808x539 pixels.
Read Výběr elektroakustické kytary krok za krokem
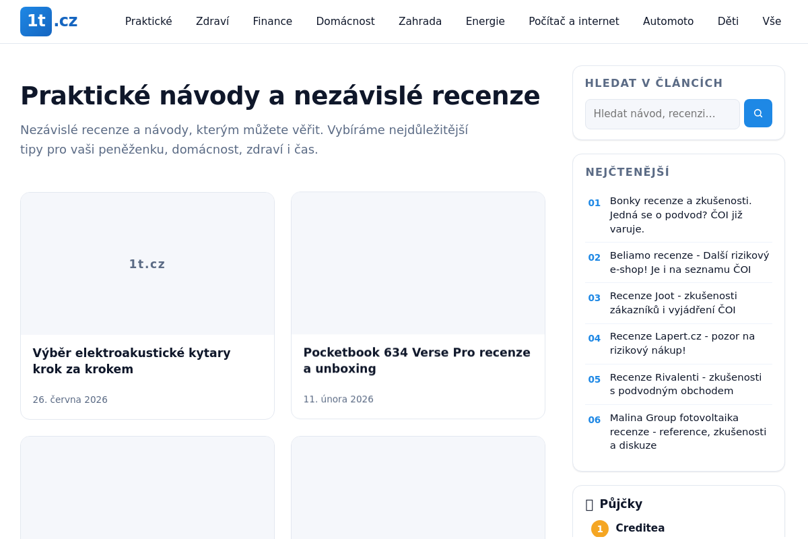[x=132, y=361]
